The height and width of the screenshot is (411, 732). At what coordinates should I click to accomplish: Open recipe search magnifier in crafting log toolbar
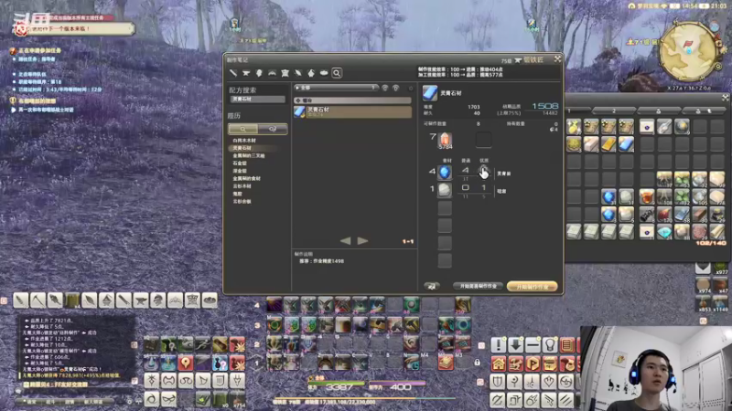[x=337, y=73]
